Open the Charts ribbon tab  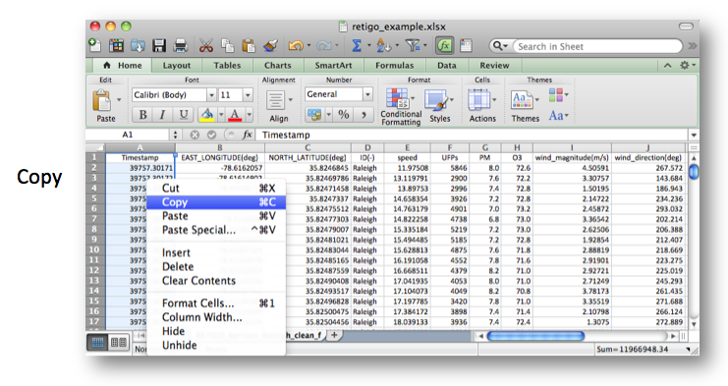coord(278,66)
